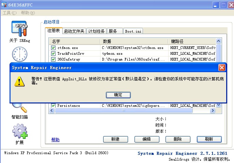The image size is (234, 163).
Task: Switch to the 服务 tab
Action: (x=114, y=31)
